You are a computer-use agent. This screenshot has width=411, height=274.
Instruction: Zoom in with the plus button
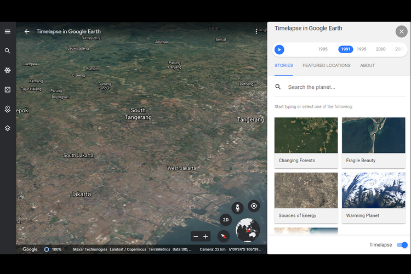206,236
